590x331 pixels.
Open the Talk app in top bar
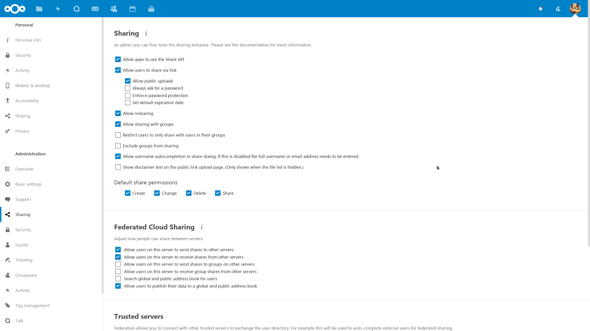pyautogui.click(x=77, y=9)
